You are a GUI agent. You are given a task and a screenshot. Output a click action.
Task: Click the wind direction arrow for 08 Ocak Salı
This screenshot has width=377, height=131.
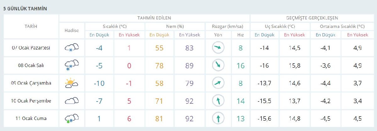(x=217, y=65)
